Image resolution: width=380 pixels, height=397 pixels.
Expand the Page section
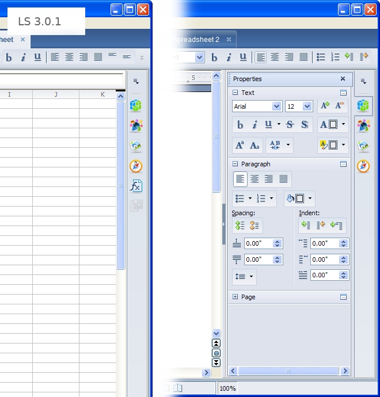[x=235, y=297]
